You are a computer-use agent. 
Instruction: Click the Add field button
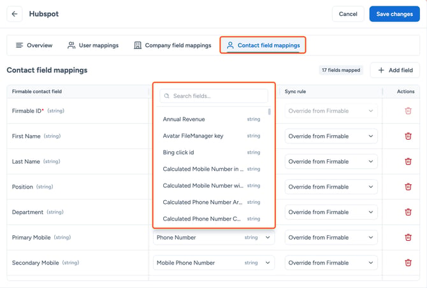pos(395,70)
